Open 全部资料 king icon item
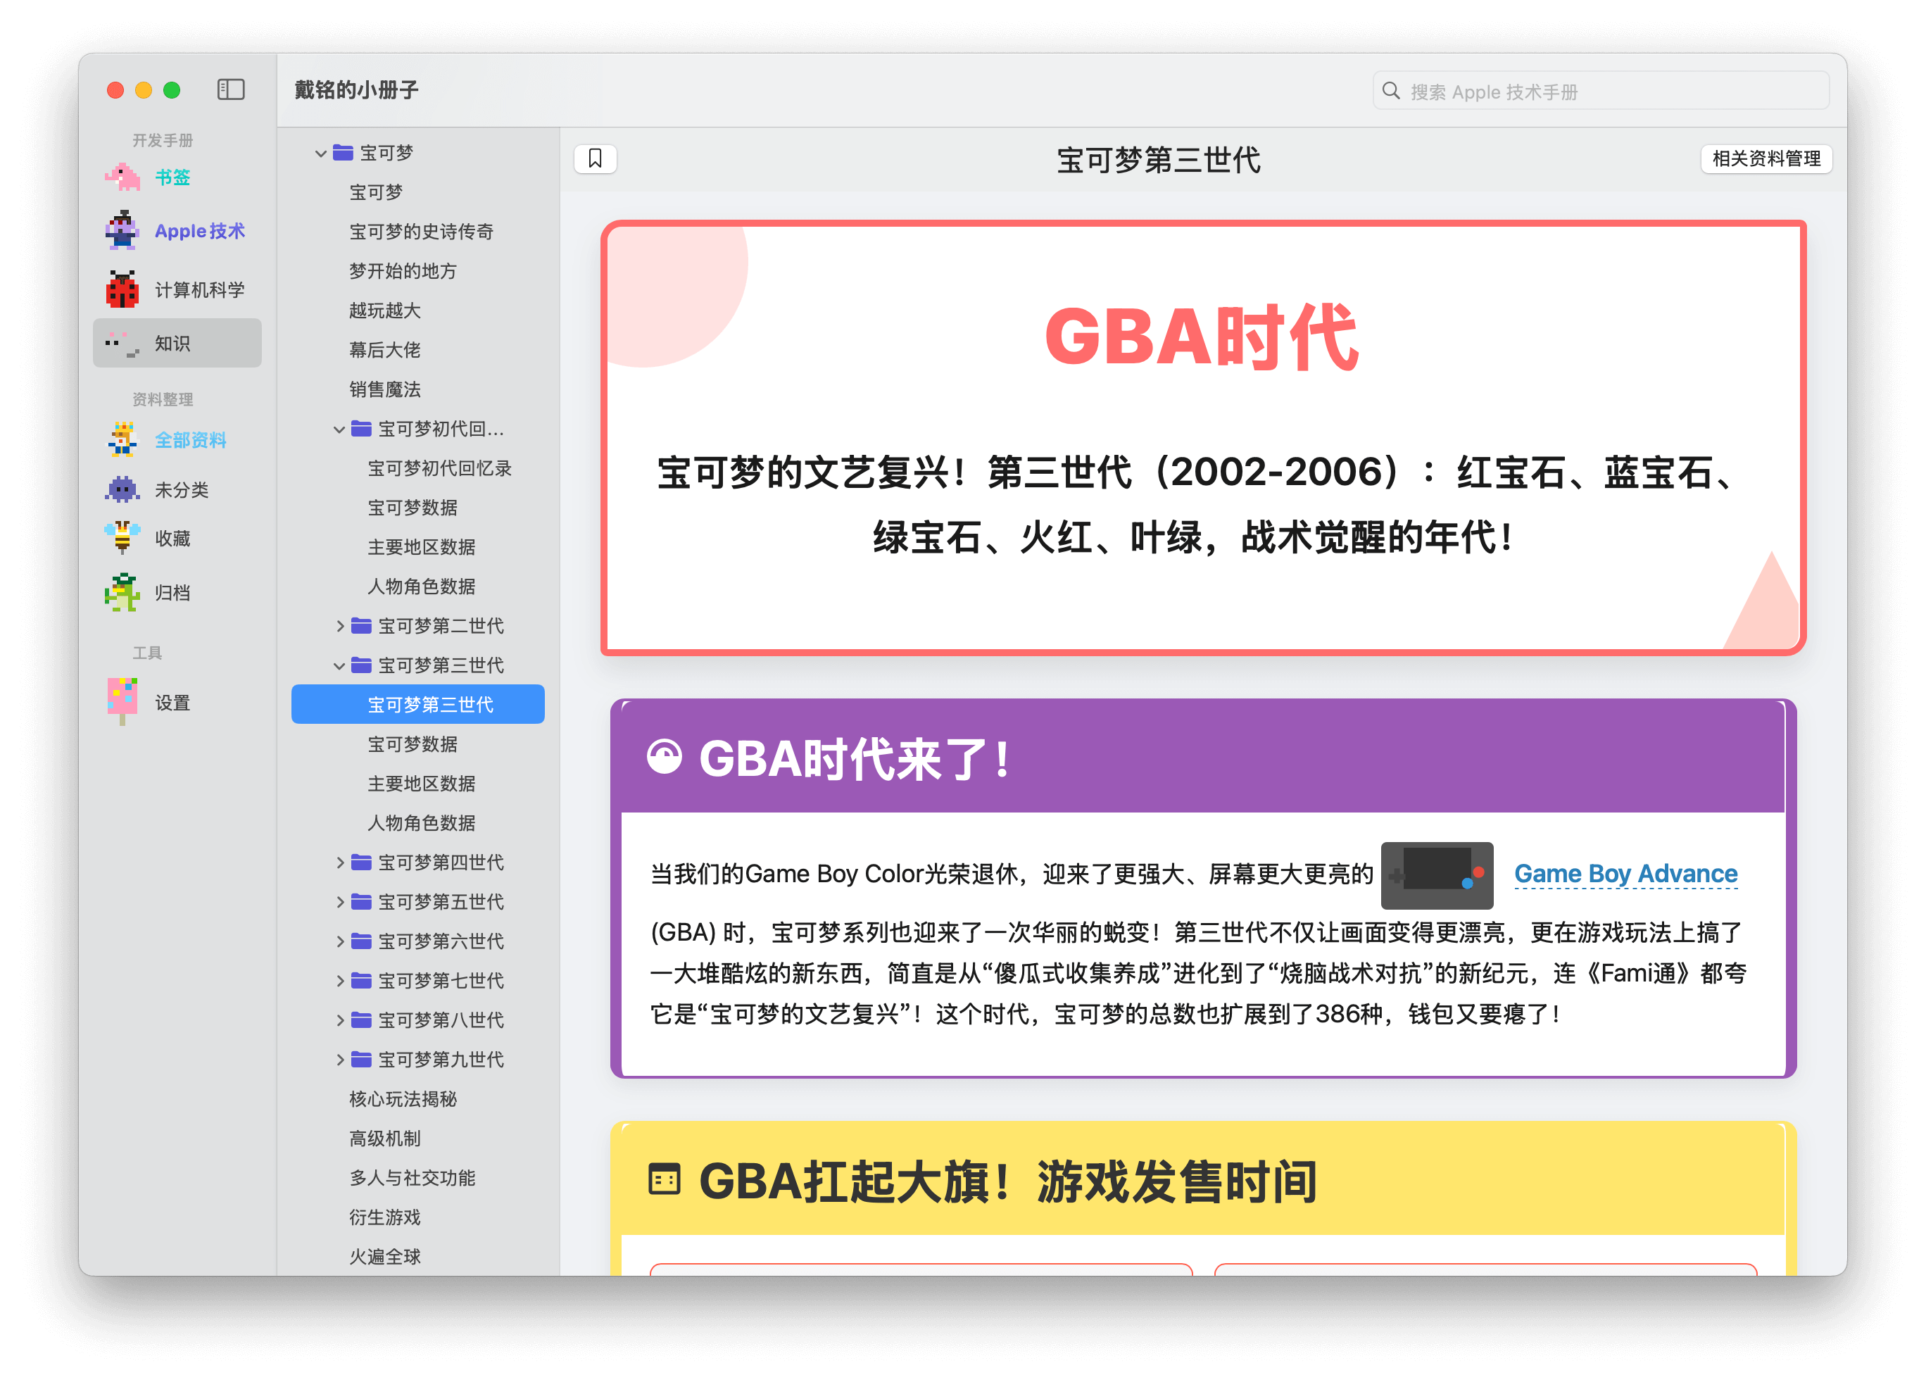This screenshot has height=1380, width=1926. pyautogui.click(x=122, y=439)
